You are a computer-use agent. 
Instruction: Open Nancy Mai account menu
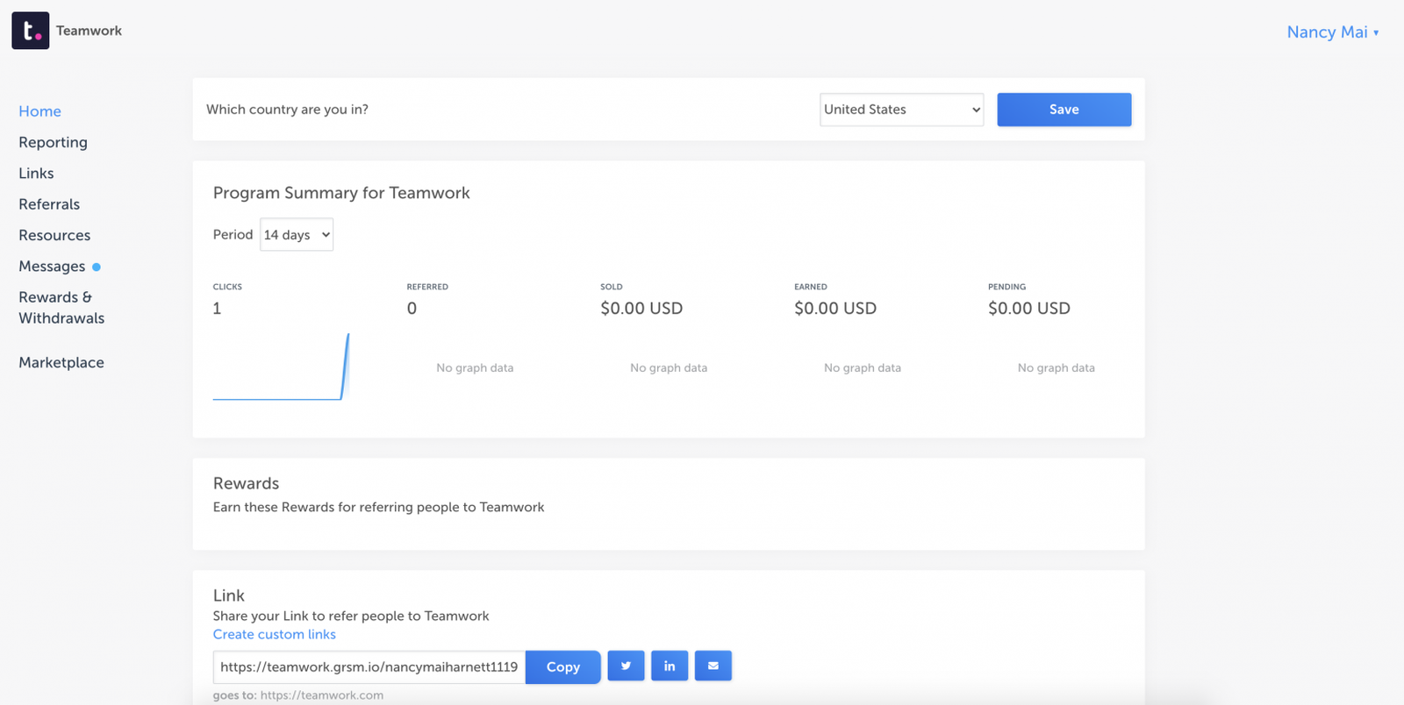point(1332,32)
